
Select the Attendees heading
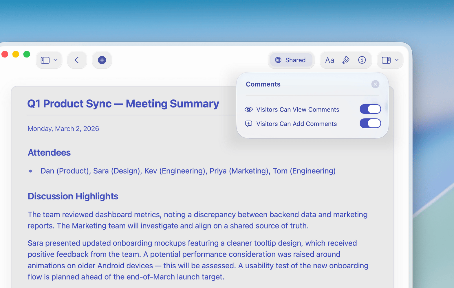(x=49, y=153)
